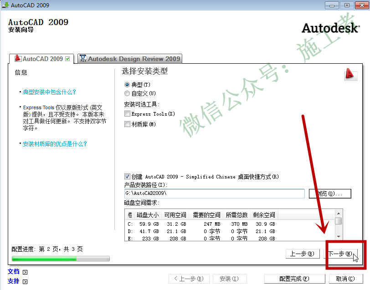Click the 30.9 GB remaining space cell

coord(265,224)
